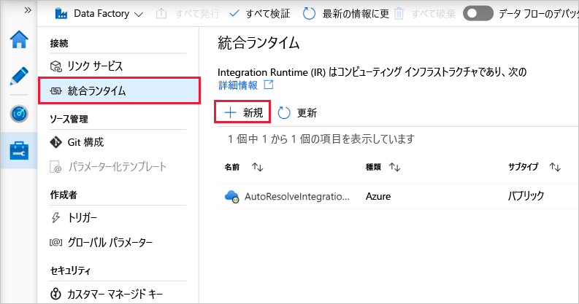Sort by 種類 column arrows
The image size is (579, 304).
click(395, 167)
